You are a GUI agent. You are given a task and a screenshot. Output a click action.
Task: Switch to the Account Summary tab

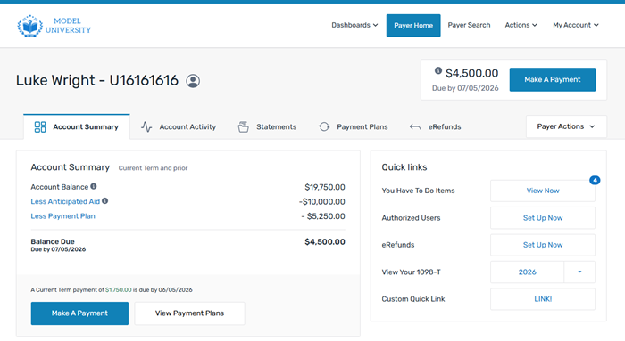[x=77, y=126]
